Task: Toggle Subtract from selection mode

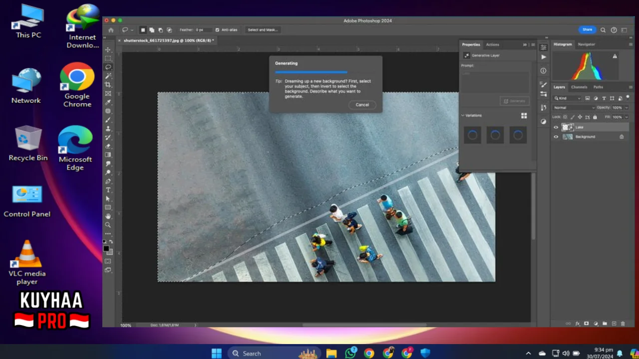Action: coord(160,30)
